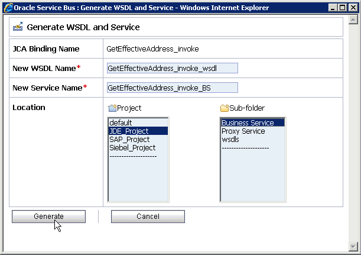Image resolution: width=361 pixels, height=255 pixels.
Task: Click the scrollbar up arrow
Action: point(353,20)
